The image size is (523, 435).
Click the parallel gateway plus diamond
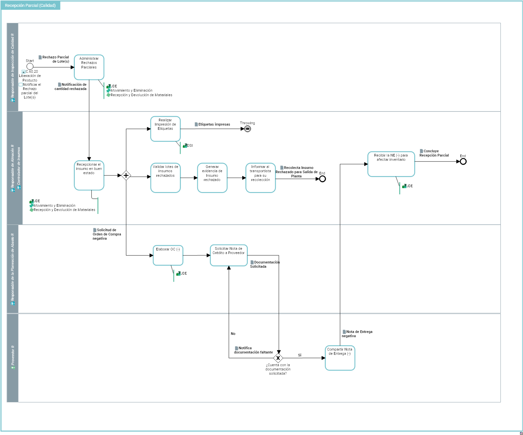[126, 175]
